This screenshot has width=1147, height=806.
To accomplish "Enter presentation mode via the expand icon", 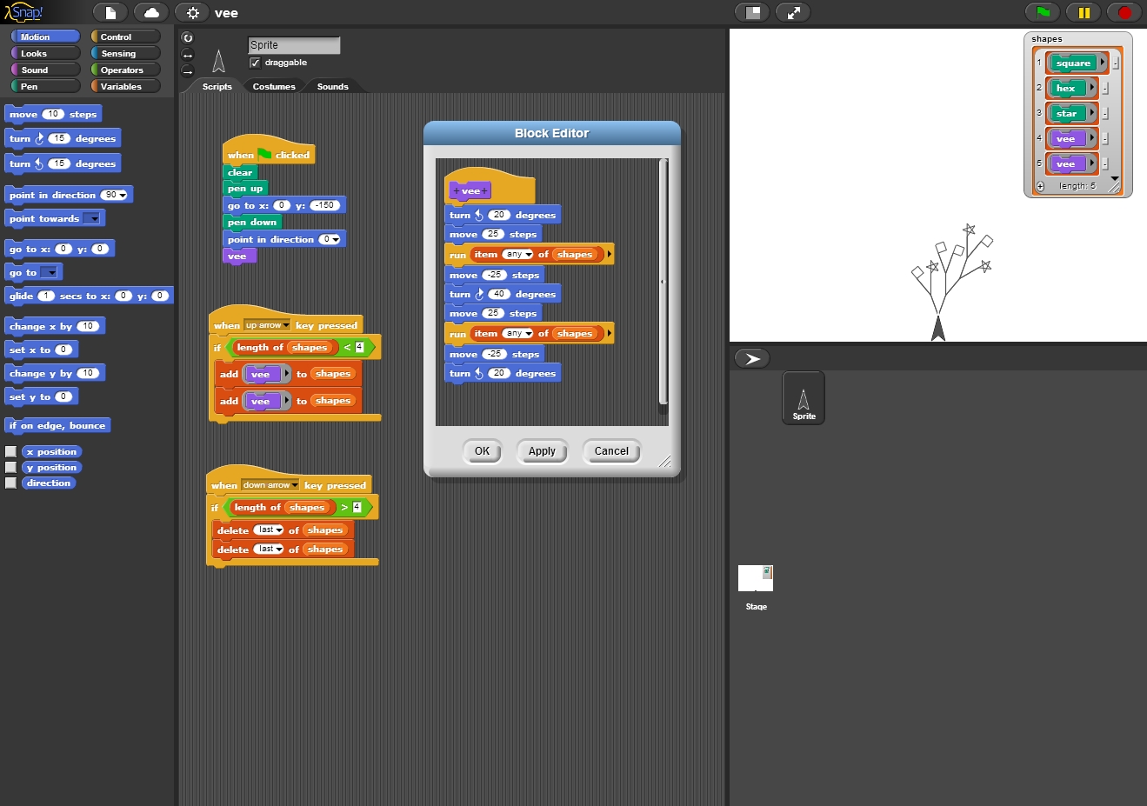I will [793, 12].
